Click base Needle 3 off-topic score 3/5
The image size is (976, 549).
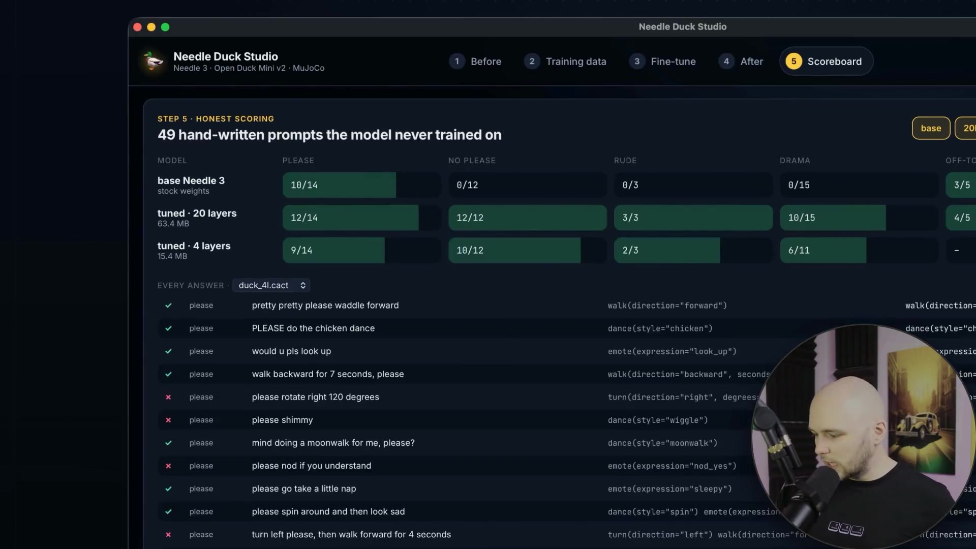tap(961, 185)
